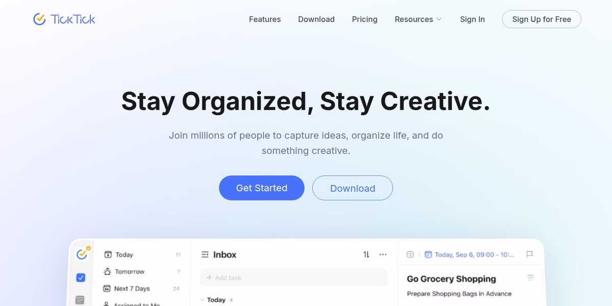Select Today smart list

click(142, 254)
